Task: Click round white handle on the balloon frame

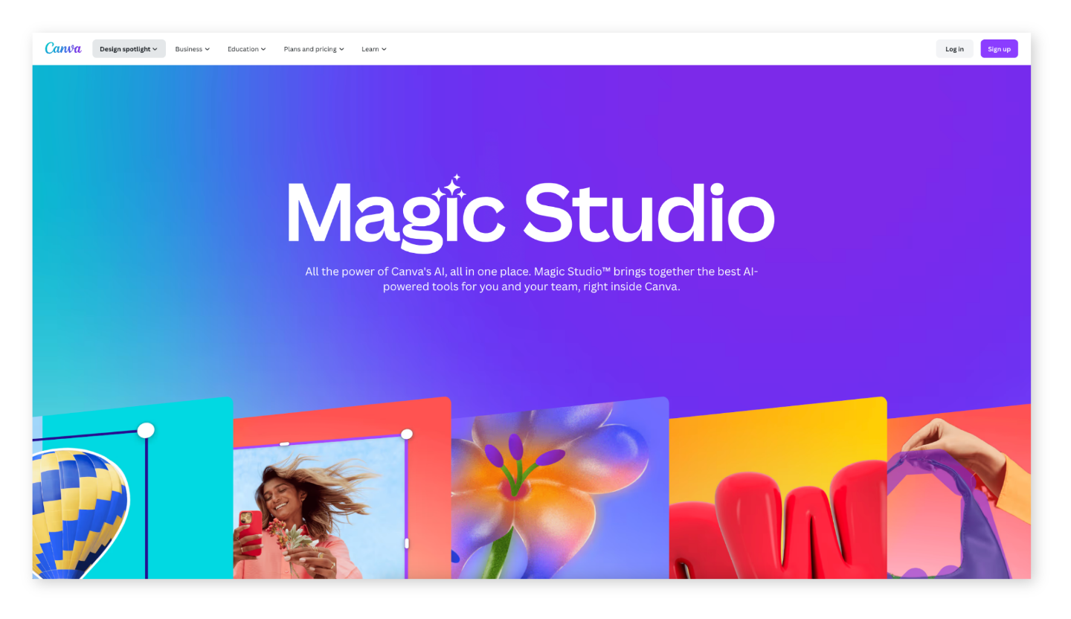Action: (x=146, y=430)
